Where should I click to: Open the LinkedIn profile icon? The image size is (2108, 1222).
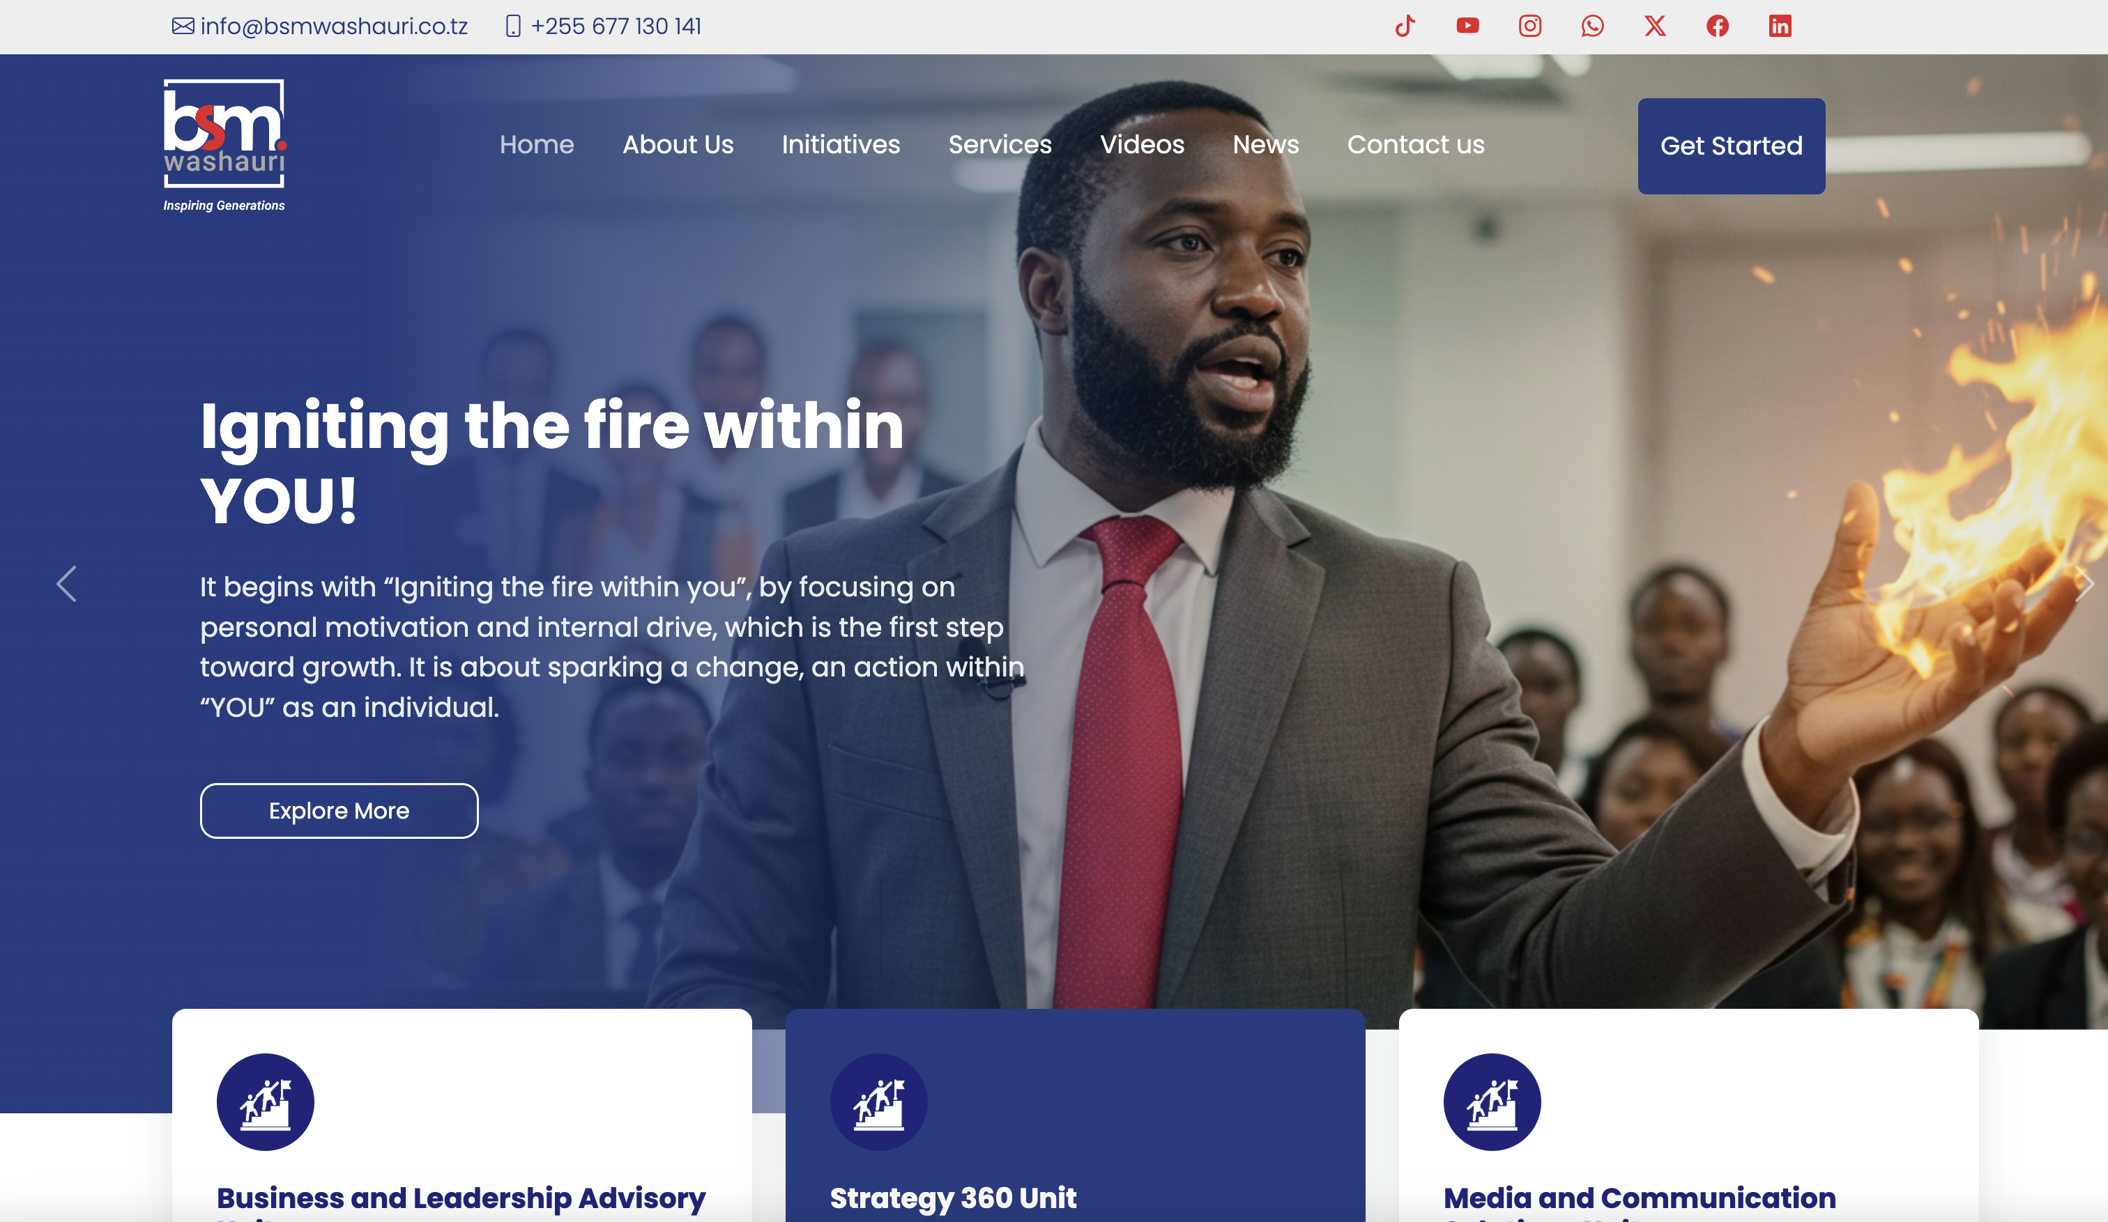point(1780,26)
